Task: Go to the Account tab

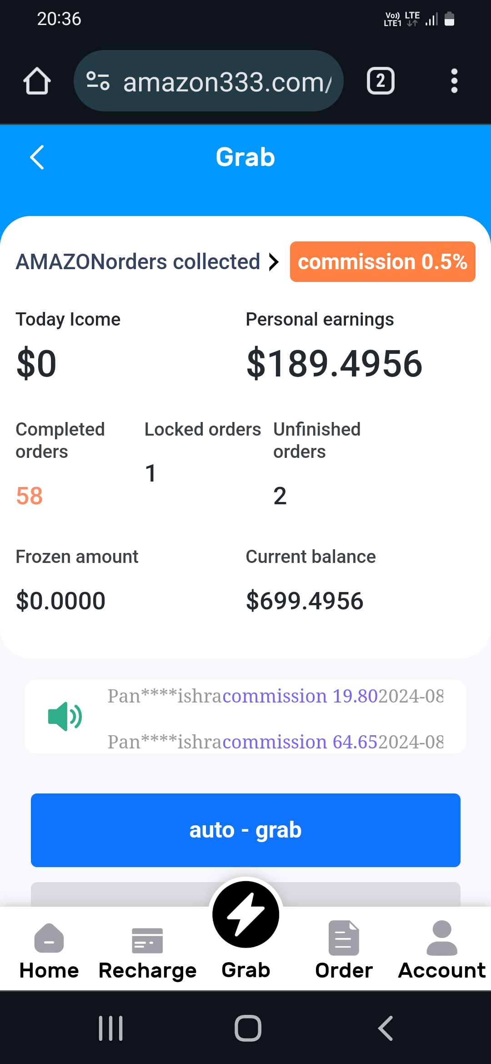Action: [x=442, y=950]
